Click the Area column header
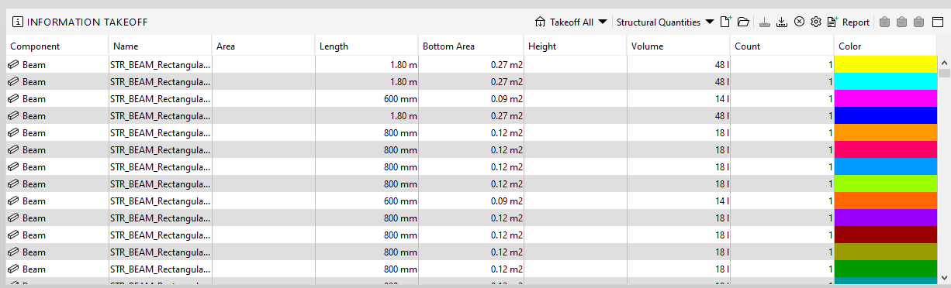 pos(264,46)
